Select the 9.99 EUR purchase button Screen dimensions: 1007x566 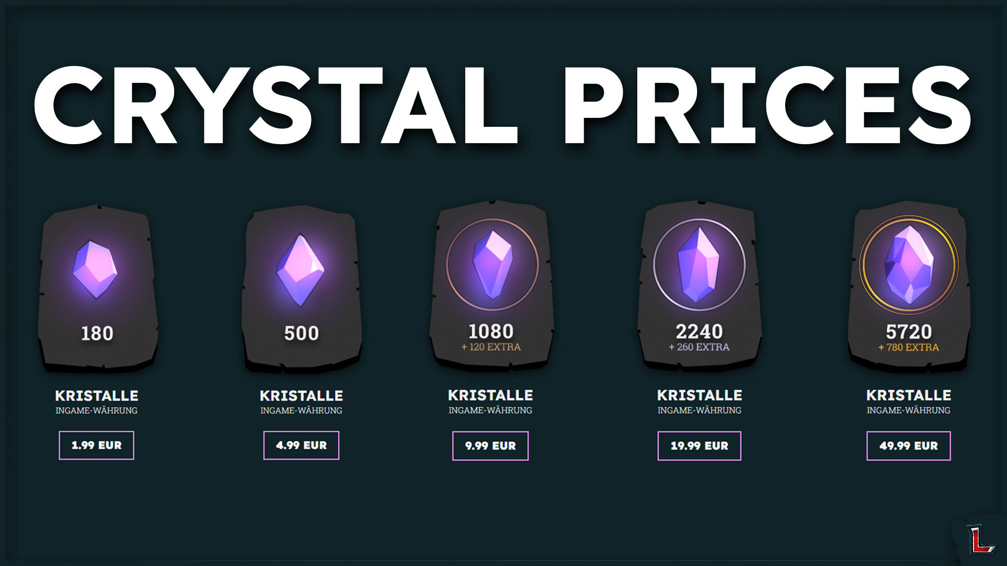point(490,446)
